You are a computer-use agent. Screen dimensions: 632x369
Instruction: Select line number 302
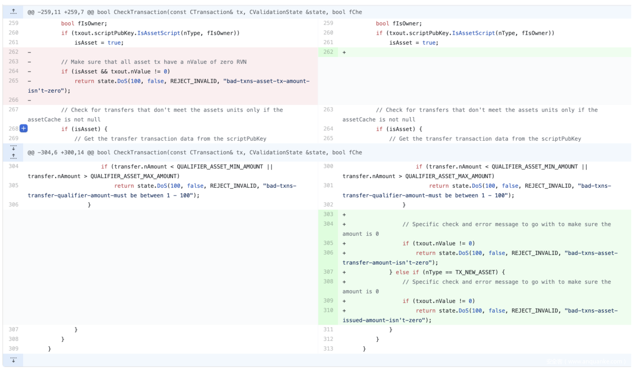click(x=328, y=205)
